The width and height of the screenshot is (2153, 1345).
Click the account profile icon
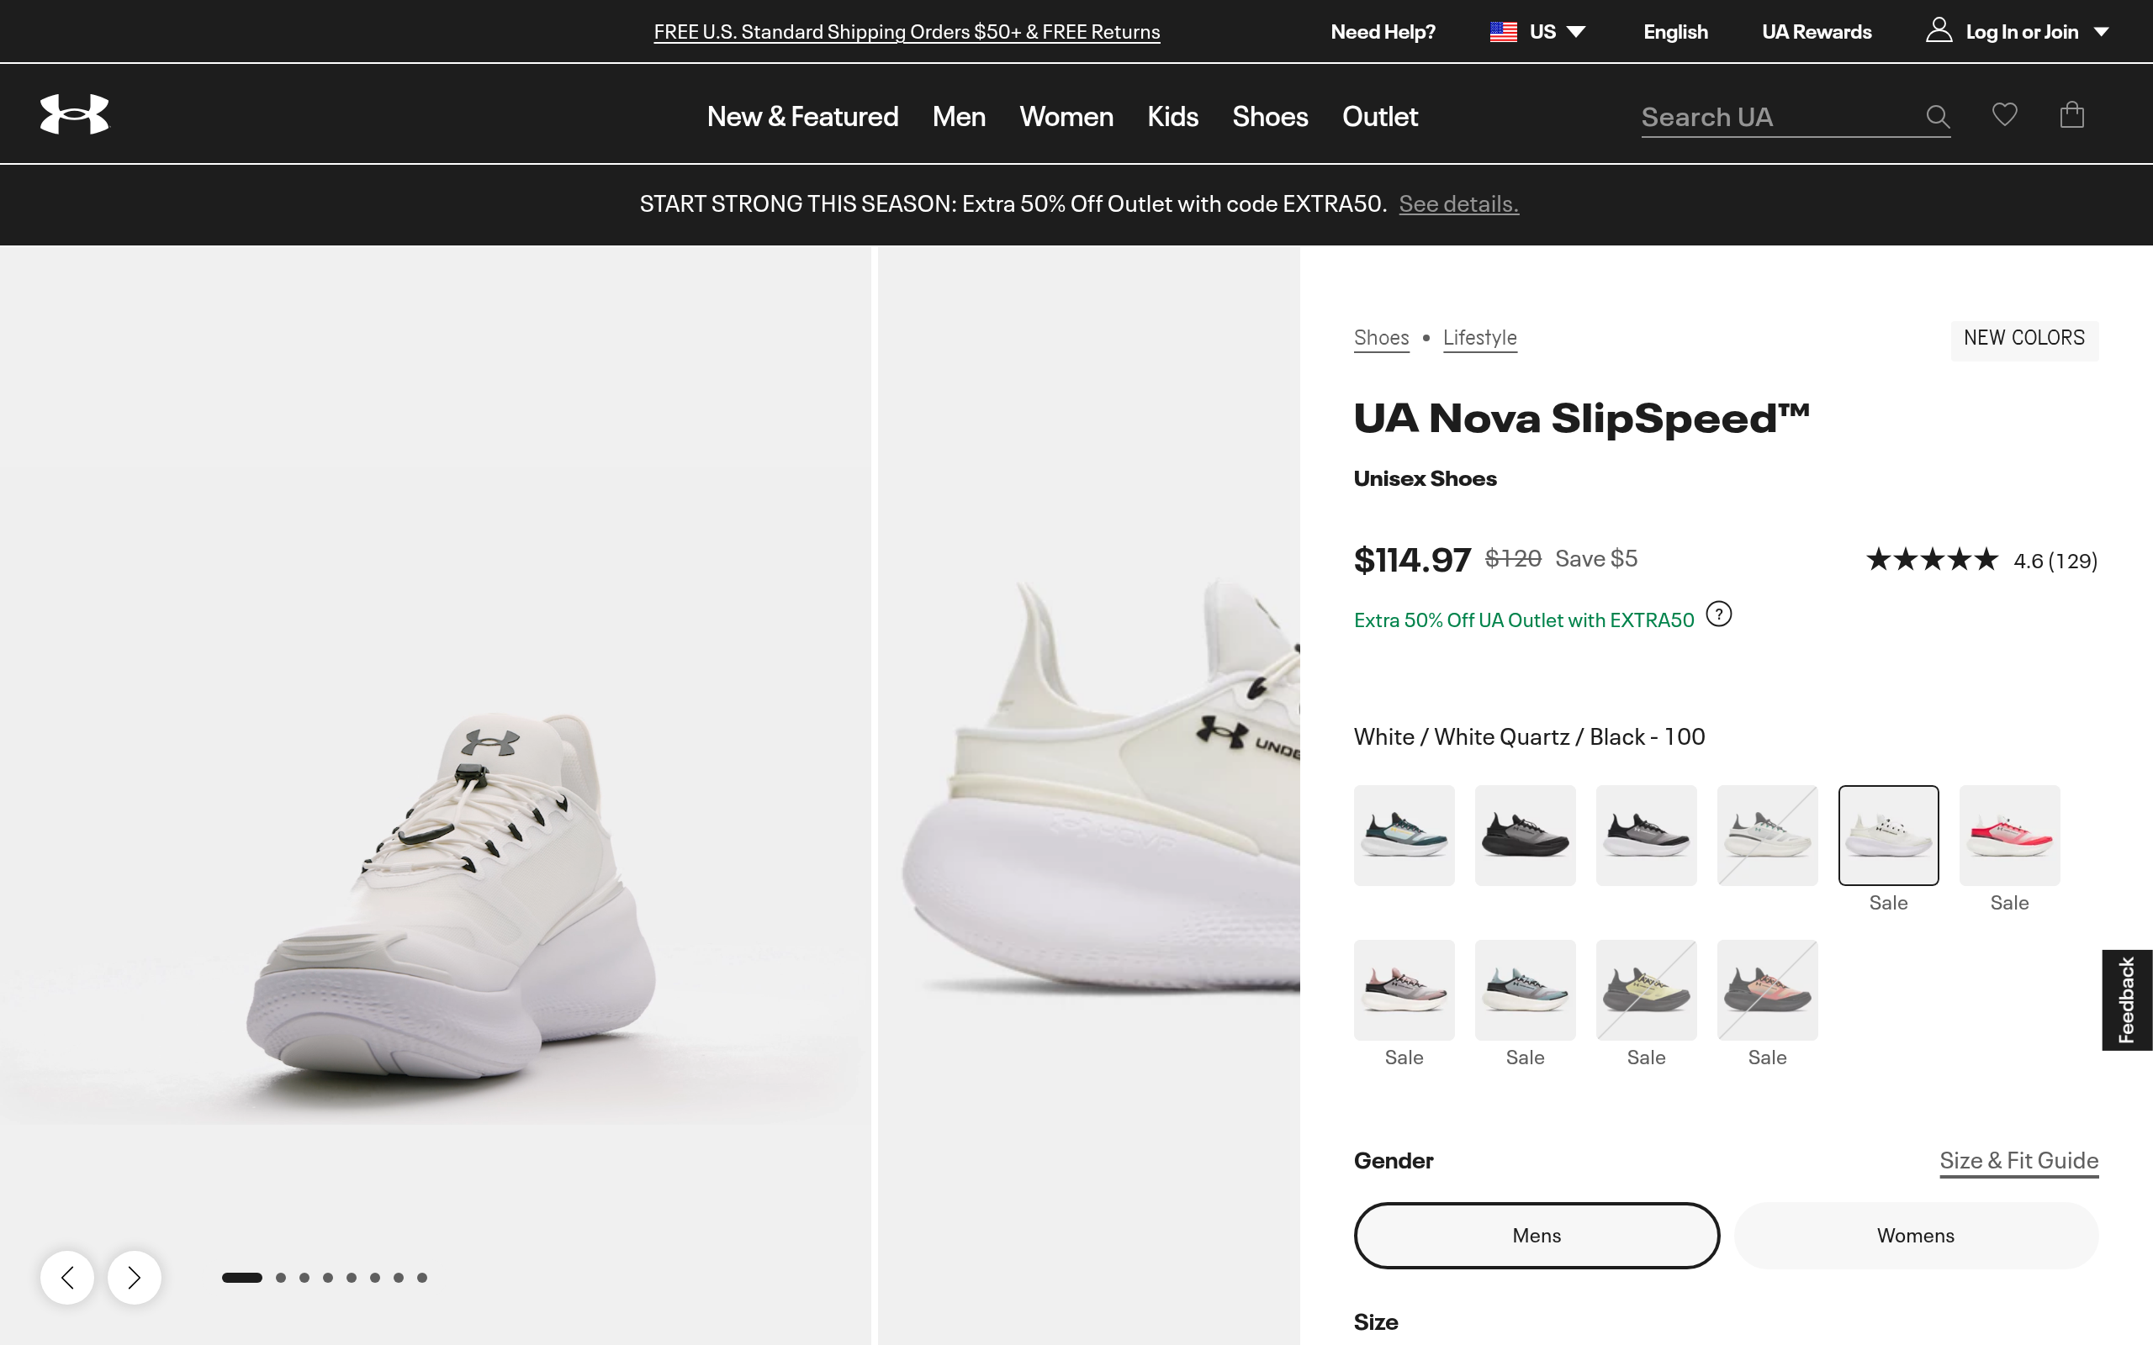(1939, 31)
